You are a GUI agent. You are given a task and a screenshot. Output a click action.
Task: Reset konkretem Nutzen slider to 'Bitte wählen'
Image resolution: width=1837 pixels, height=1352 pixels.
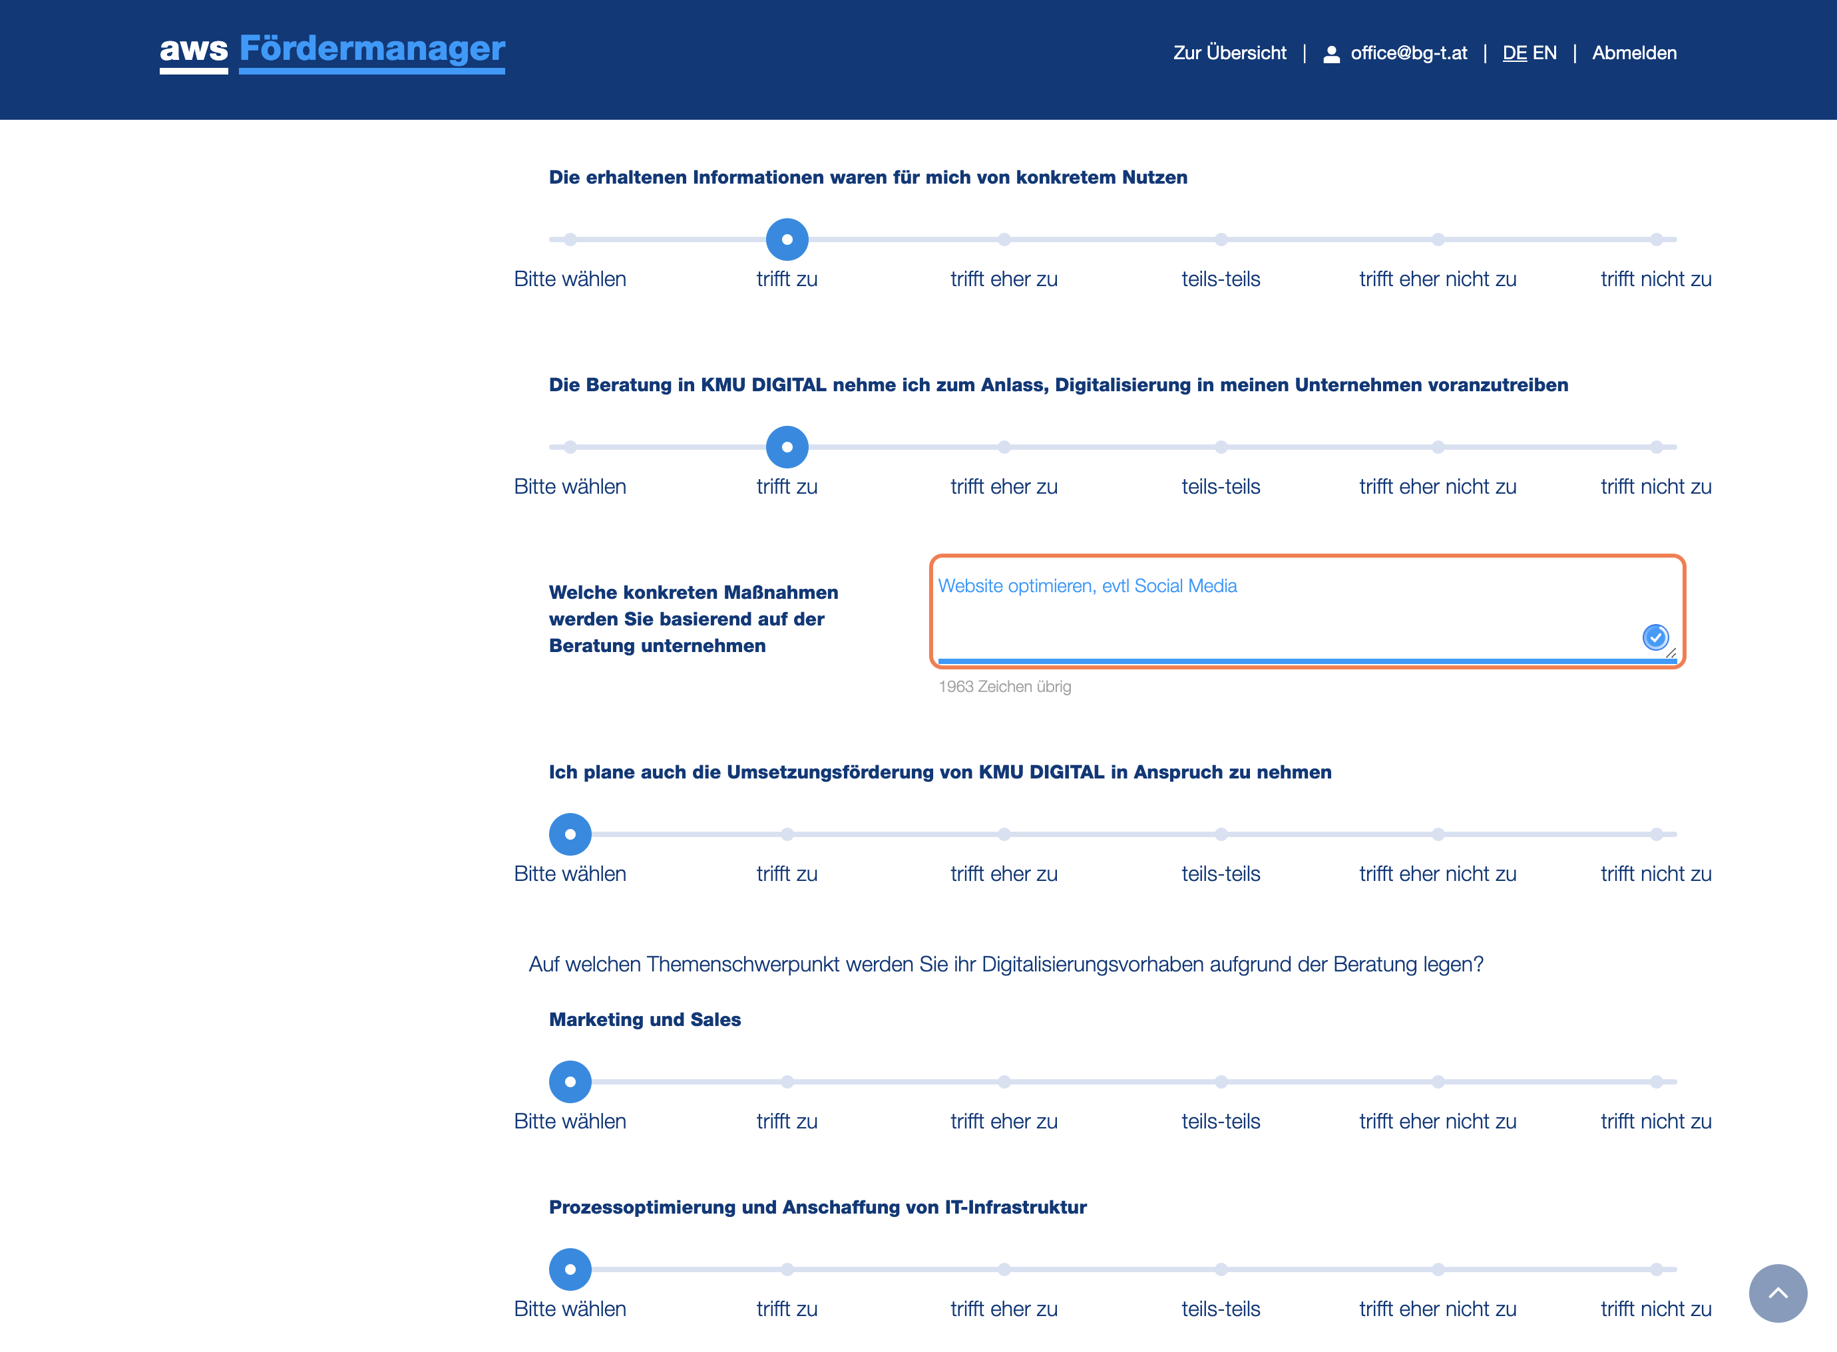570,239
